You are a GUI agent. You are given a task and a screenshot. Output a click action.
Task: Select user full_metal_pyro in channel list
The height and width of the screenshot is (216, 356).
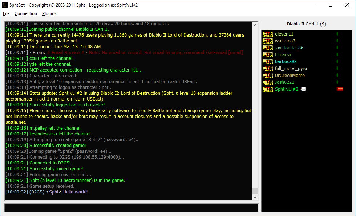[291, 69]
